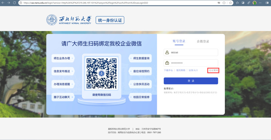271x140 pixels.
Task: View site info lock icon
Action: (21, 3)
